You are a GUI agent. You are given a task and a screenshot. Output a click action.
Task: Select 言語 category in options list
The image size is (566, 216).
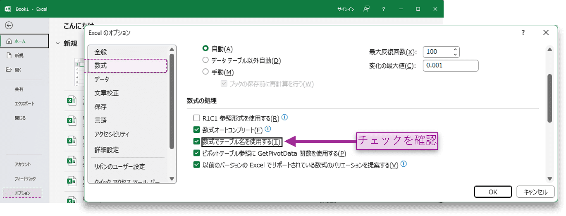point(127,120)
